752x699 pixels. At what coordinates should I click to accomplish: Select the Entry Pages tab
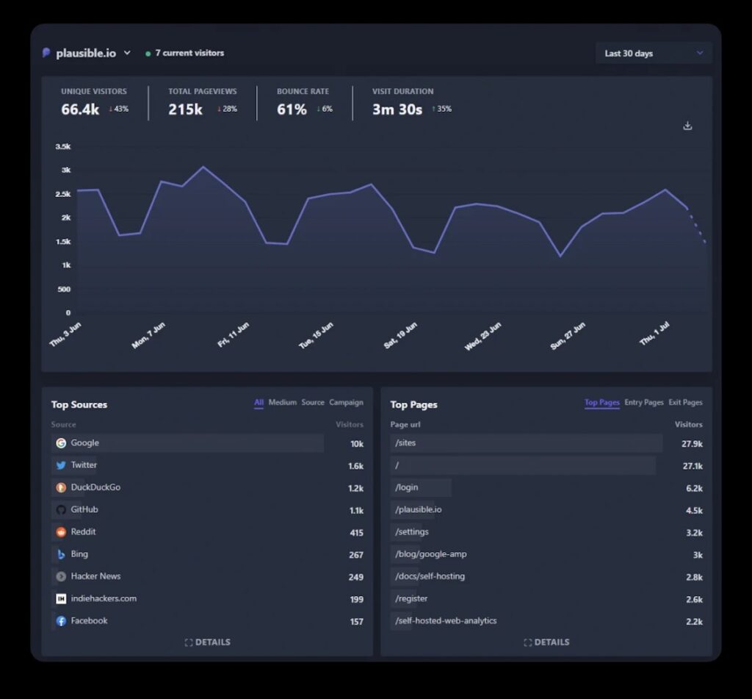pyautogui.click(x=643, y=402)
